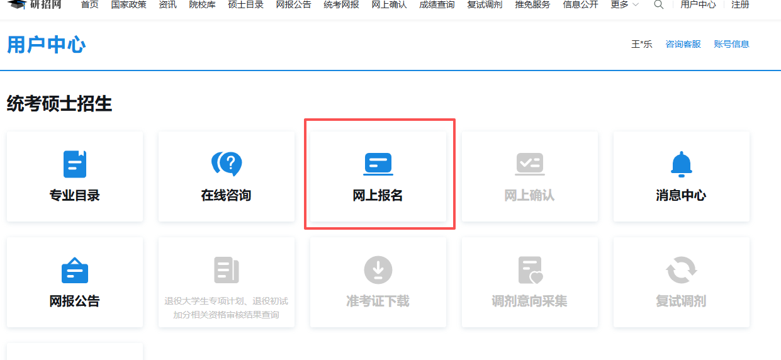The image size is (781, 360).
Task: Click the 注册 link in header
Action: click(x=740, y=5)
